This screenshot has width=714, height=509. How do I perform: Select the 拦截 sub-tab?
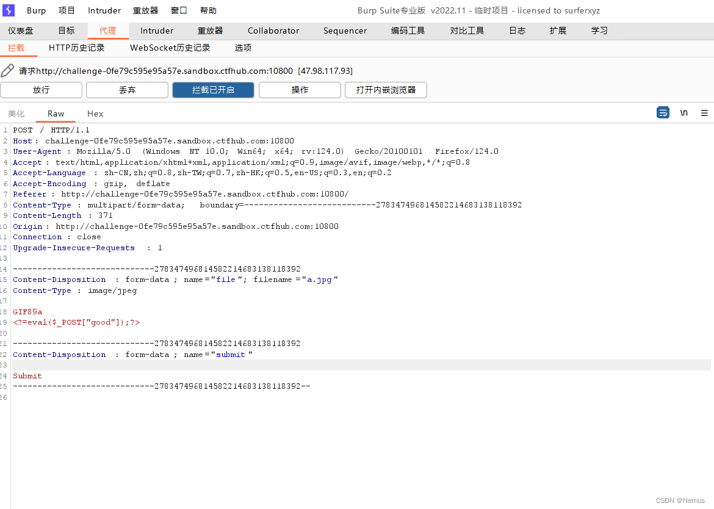[x=16, y=48]
